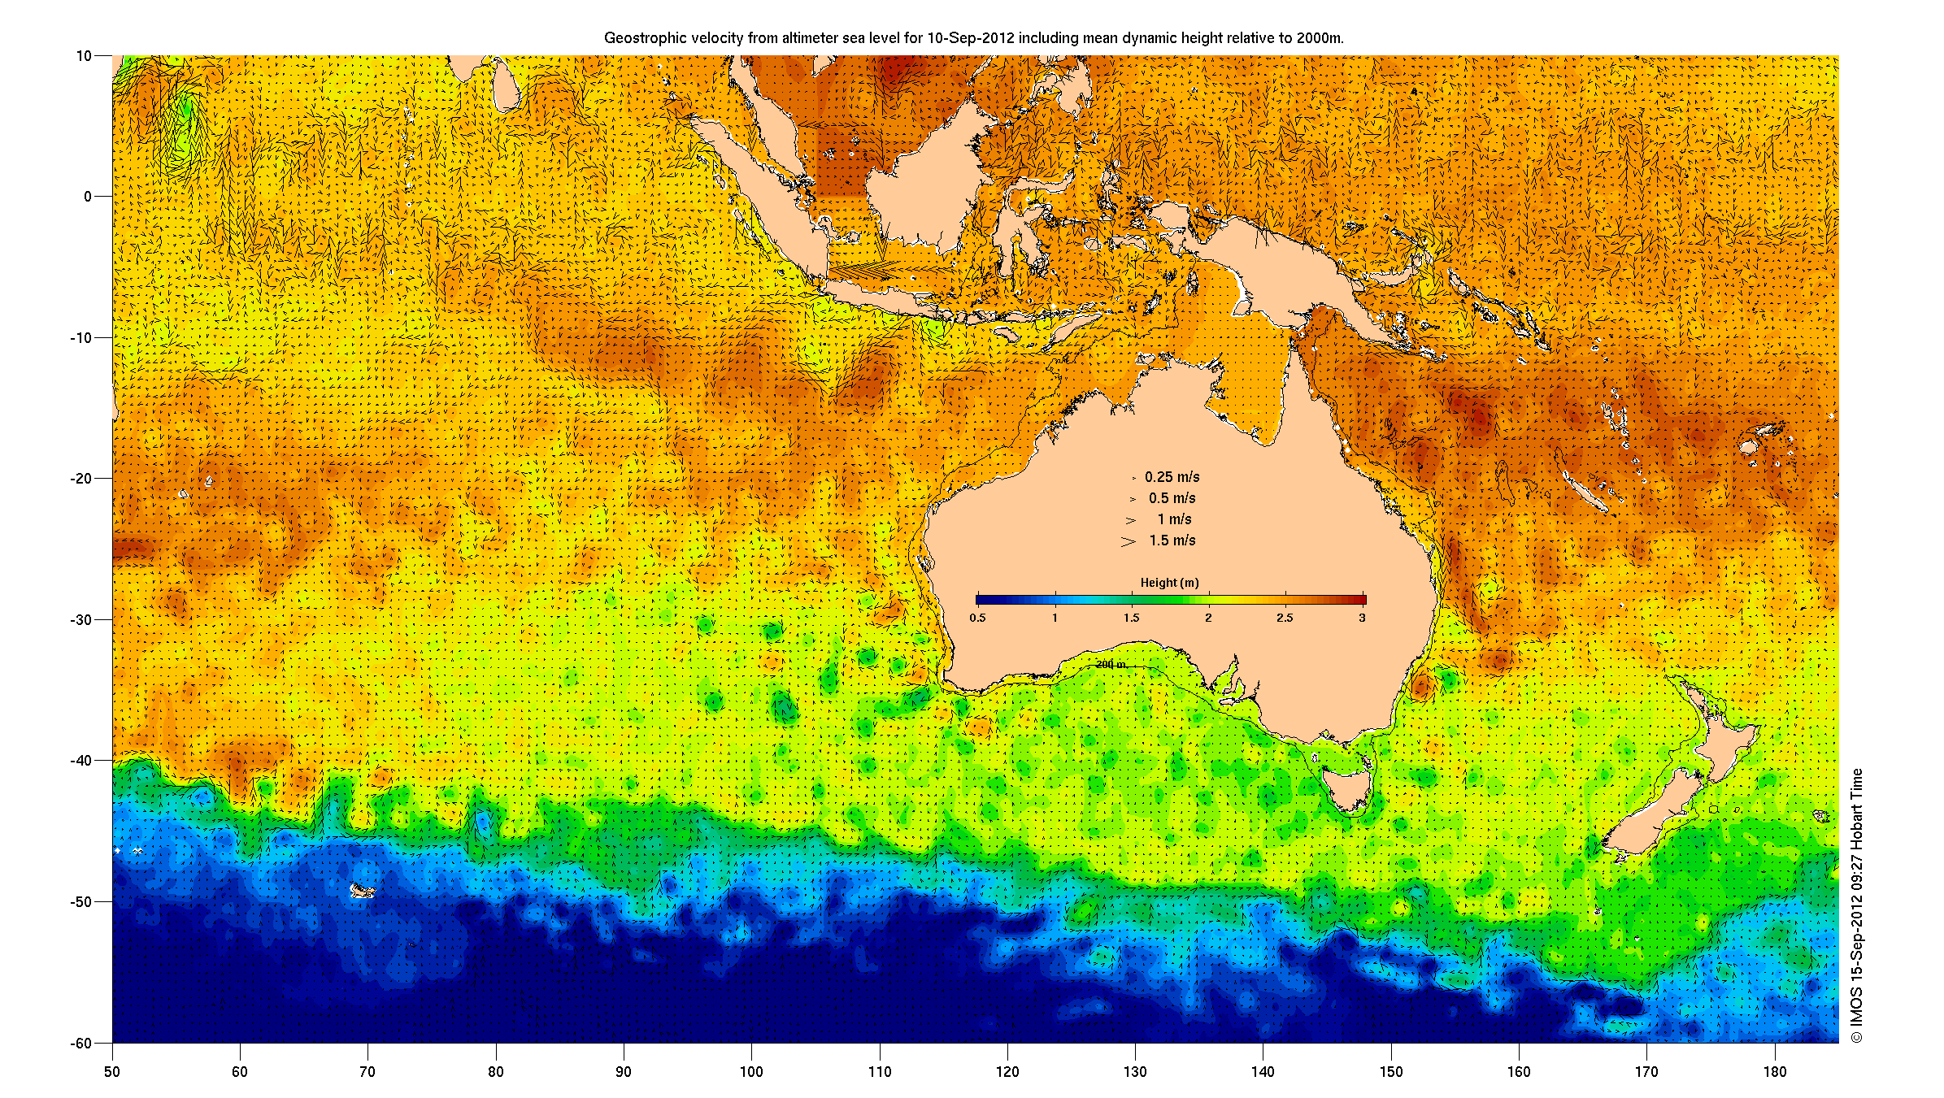1944x1098 pixels.
Task: Click the Tasmania island landmass
Action: pos(1348,788)
